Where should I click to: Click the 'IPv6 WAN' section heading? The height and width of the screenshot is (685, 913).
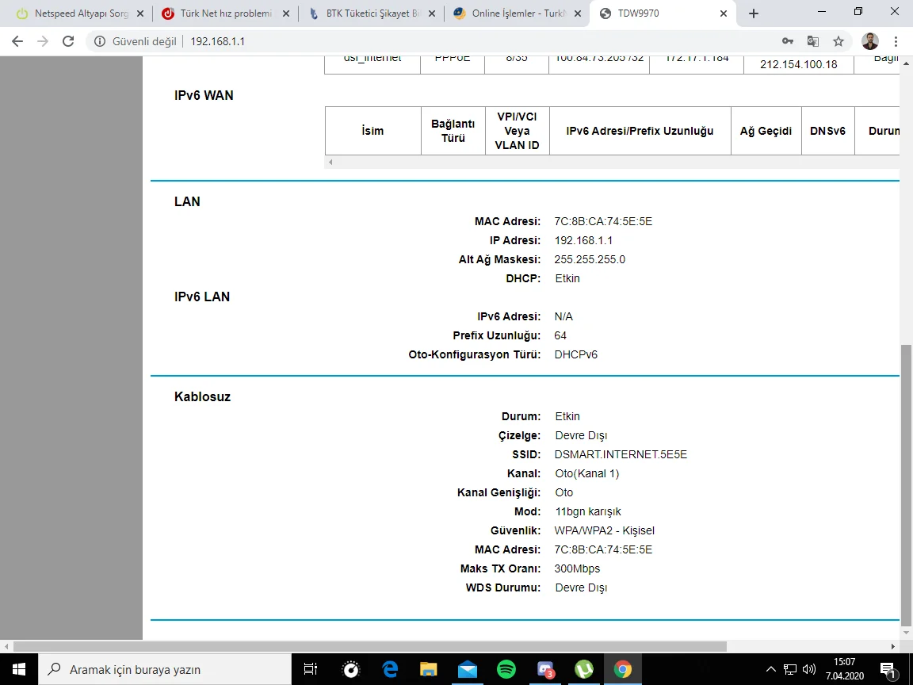[x=204, y=95]
